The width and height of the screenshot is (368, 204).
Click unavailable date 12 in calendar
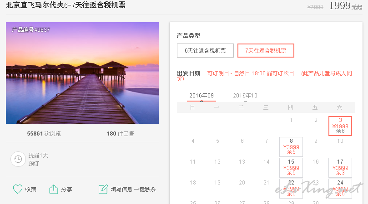[x=217, y=162]
